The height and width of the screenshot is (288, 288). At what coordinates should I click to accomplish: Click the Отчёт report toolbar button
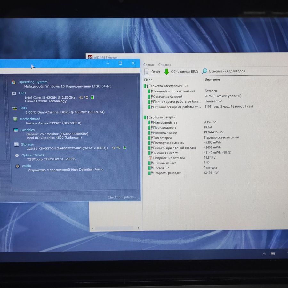152,72
